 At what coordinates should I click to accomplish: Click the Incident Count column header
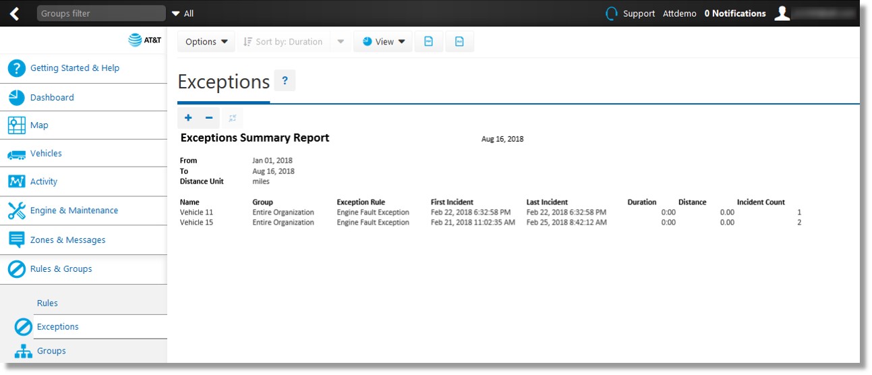point(761,202)
